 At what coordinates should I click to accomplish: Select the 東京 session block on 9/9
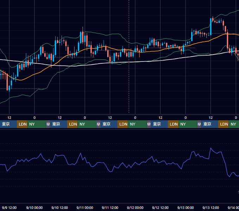click(x=8, y=124)
